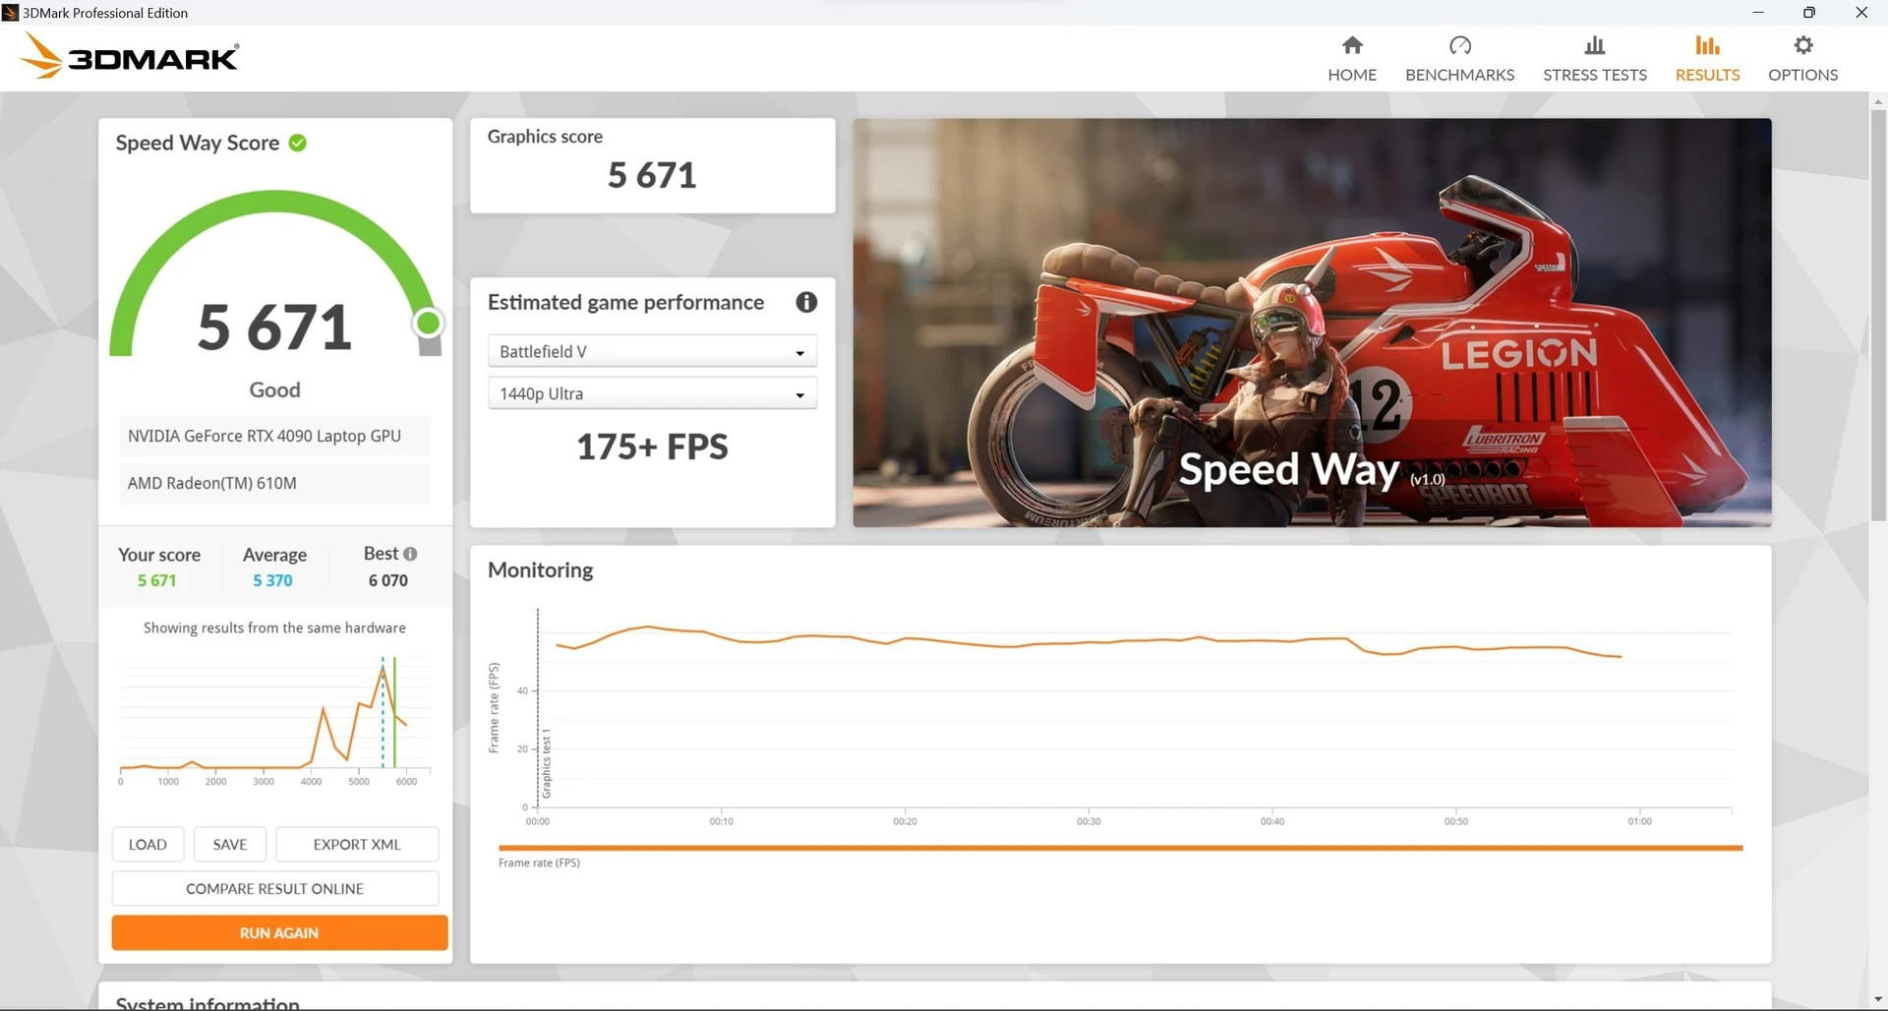The width and height of the screenshot is (1888, 1011).
Task: Click the 175+ FPS estimate
Action: [652, 446]
